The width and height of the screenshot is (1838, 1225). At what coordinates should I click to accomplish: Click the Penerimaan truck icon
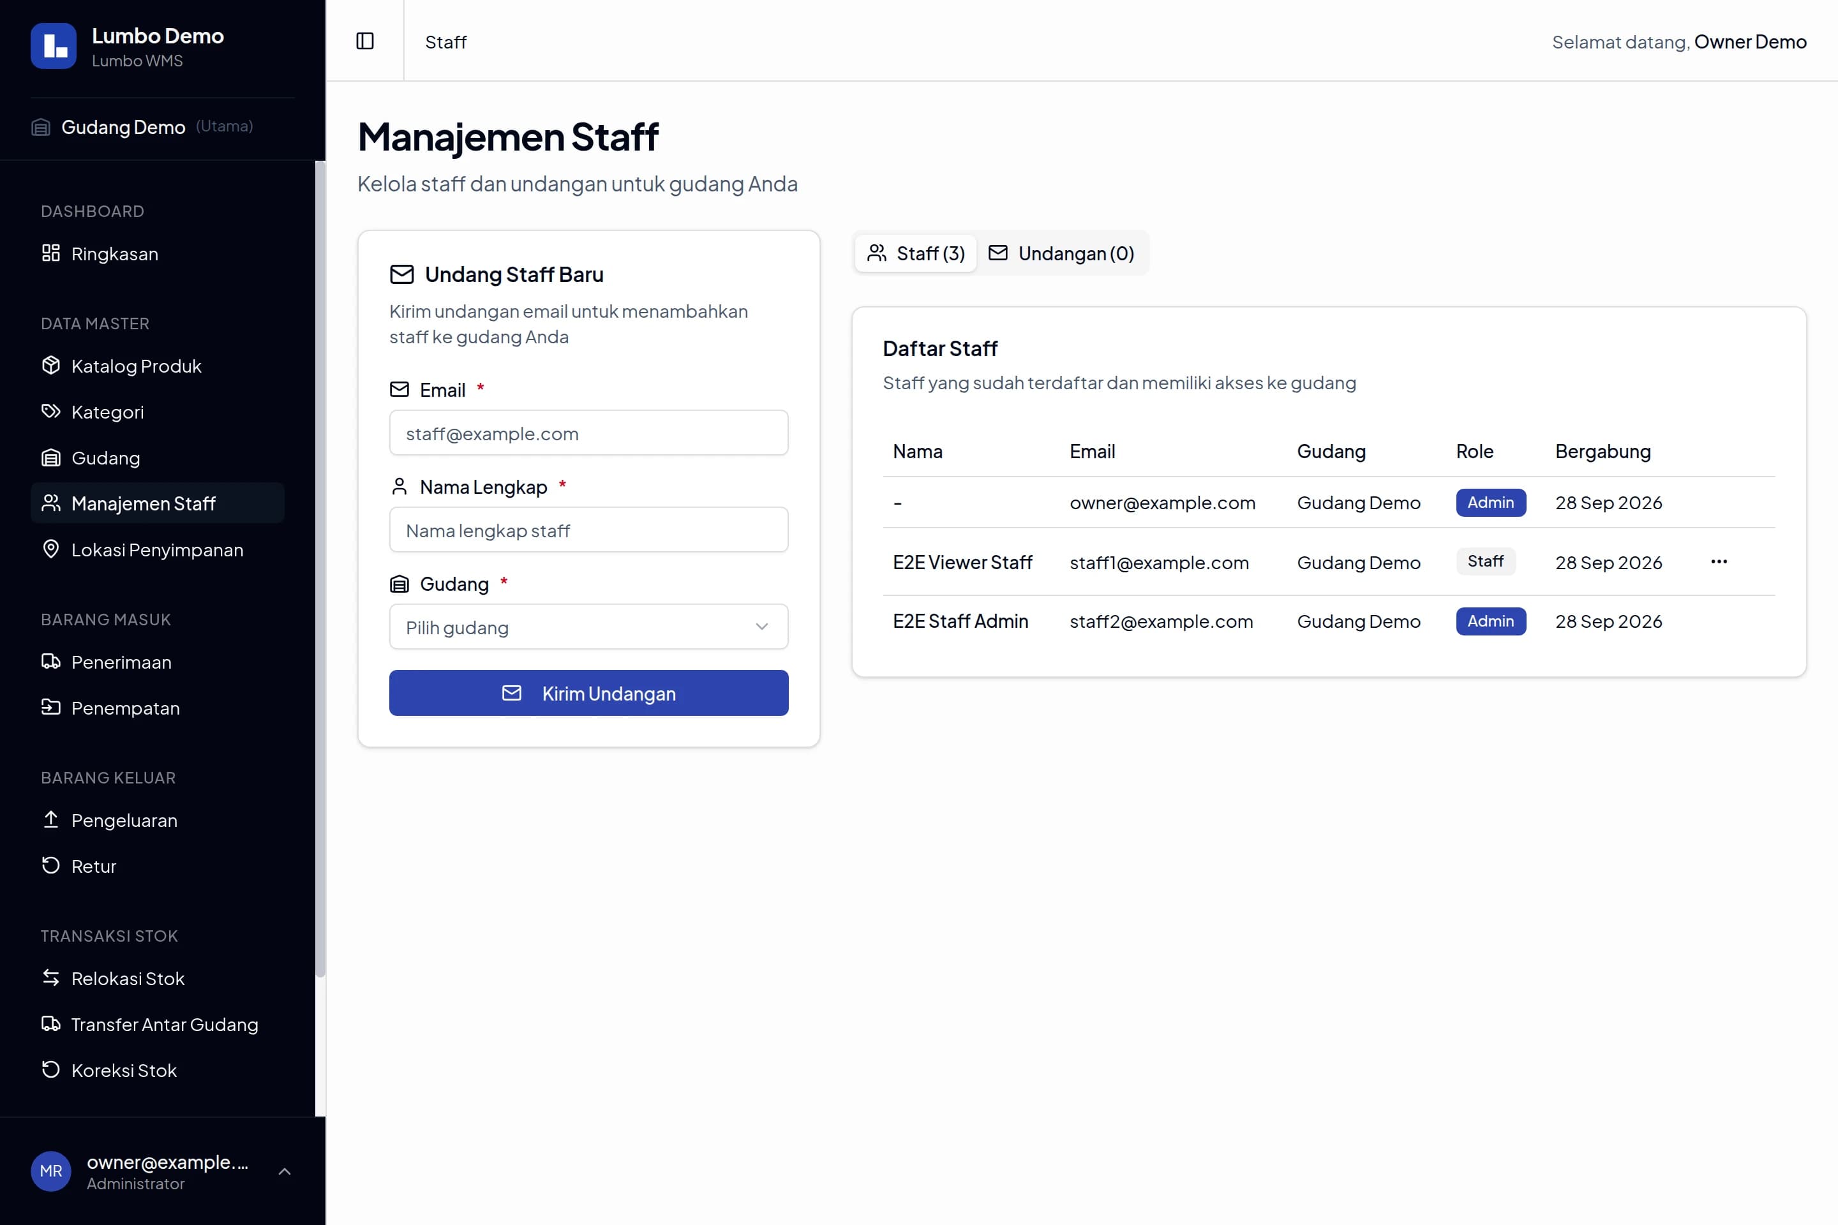[51, 662]
